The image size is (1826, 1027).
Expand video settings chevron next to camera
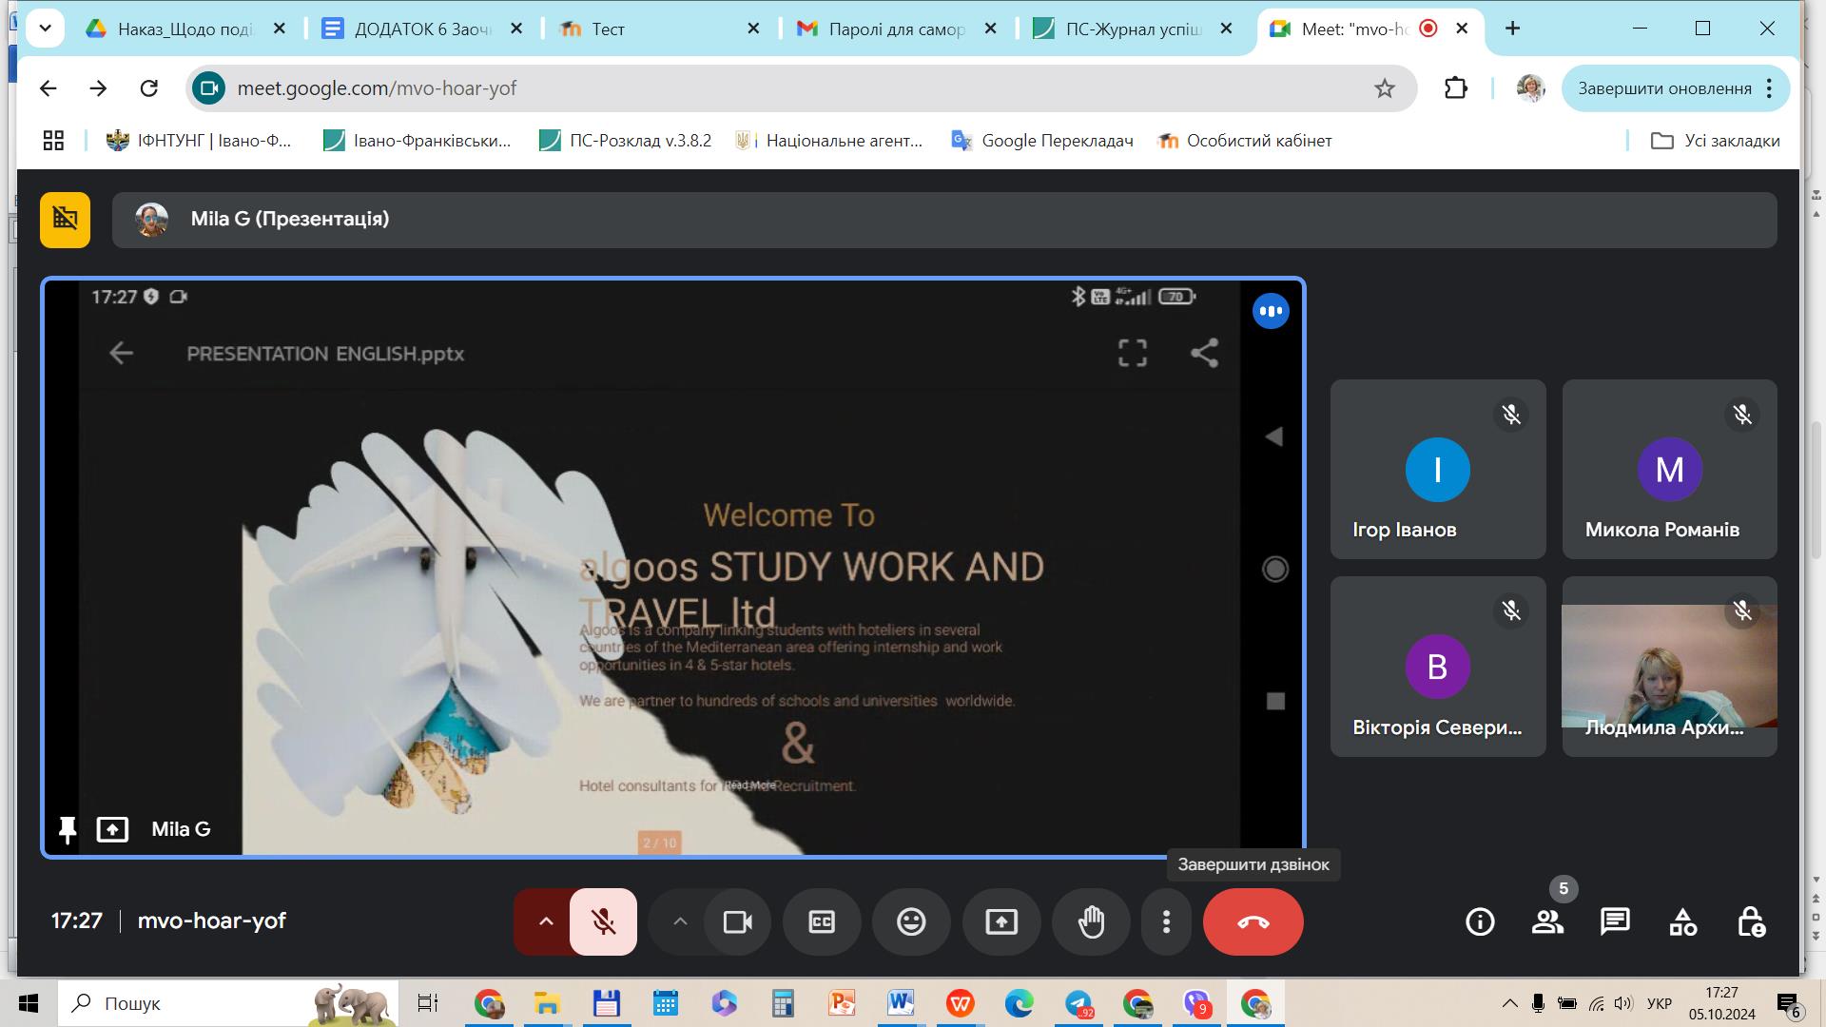[679, 921]
